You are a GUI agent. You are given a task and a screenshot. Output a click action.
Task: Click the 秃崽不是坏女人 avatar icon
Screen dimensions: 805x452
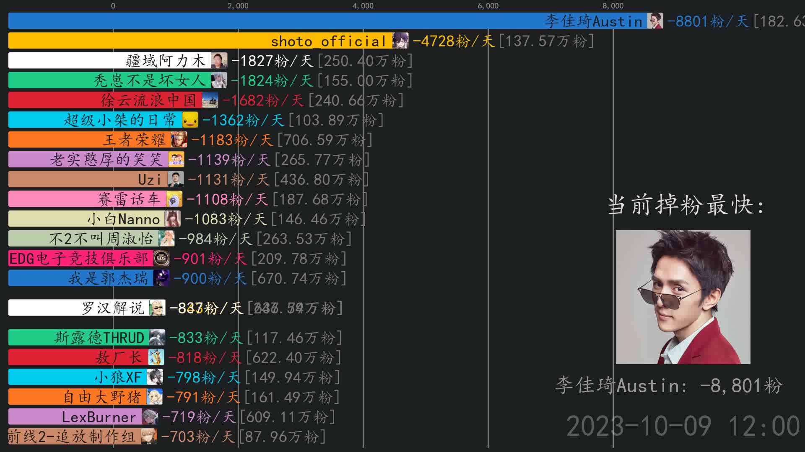coord(219,80)
